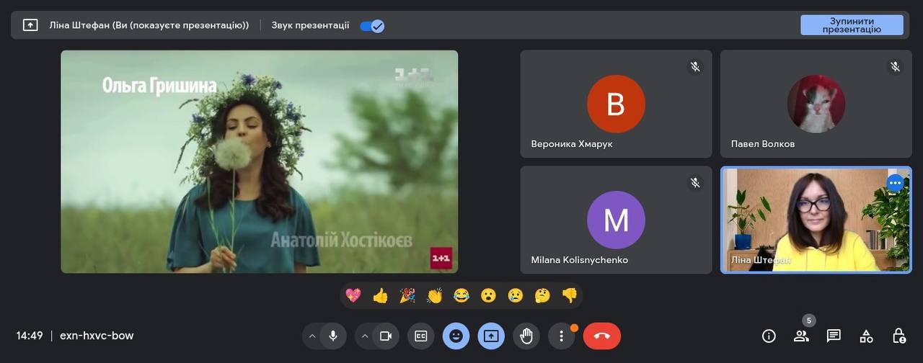Viewport: 923px width, 363px height.
Task: Expand video settings arrow beside camera
Action: 365,336
